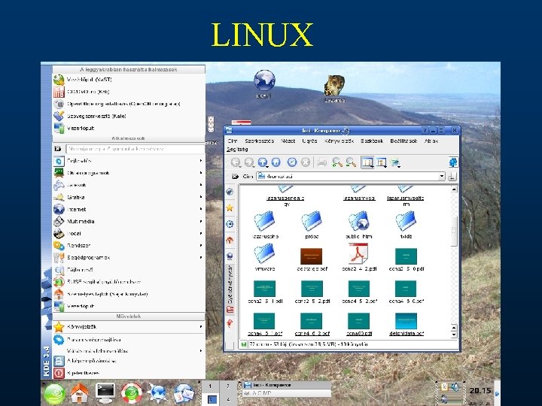Open the Beállítások menu in Konqueror
542x406 pixels.
(x=403, y=141)
